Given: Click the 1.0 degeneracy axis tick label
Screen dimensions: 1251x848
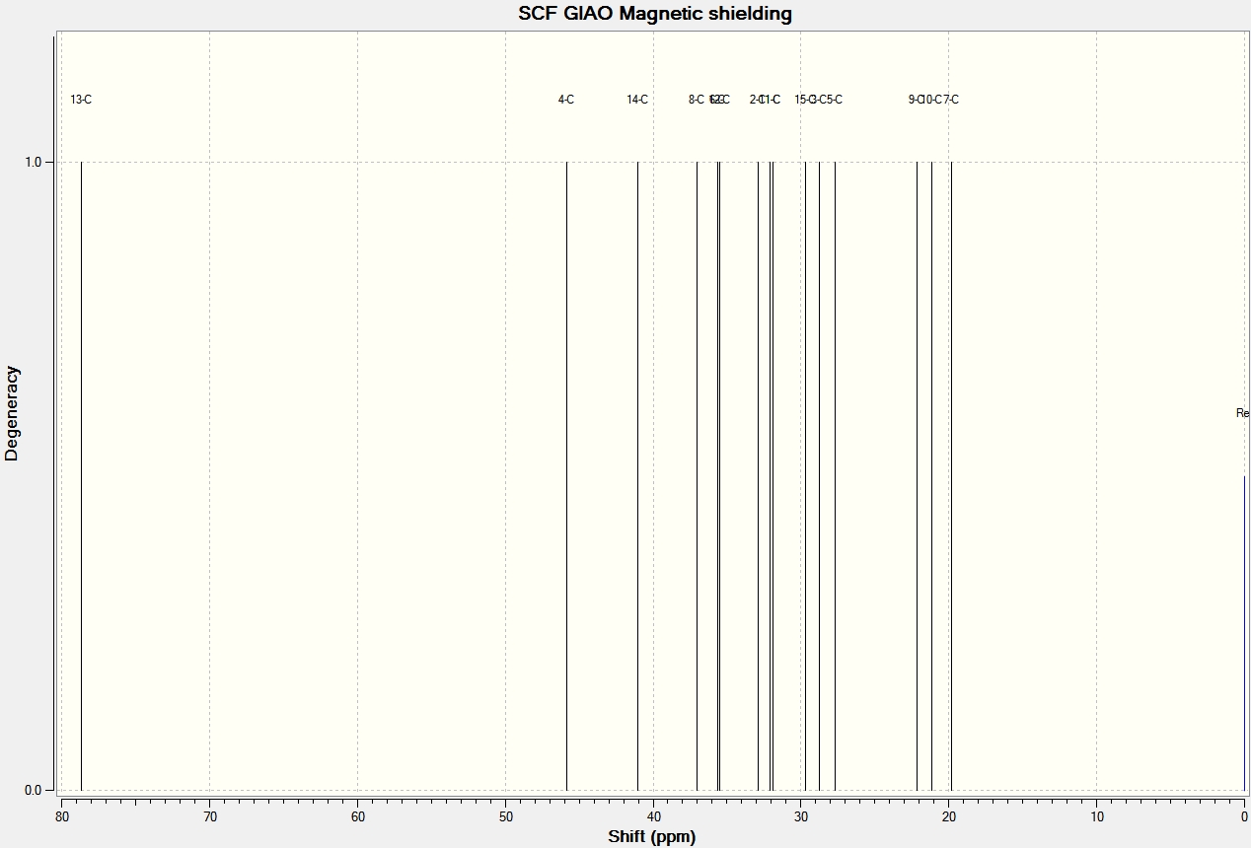Looking at the screenshot, I should [33, 162].
